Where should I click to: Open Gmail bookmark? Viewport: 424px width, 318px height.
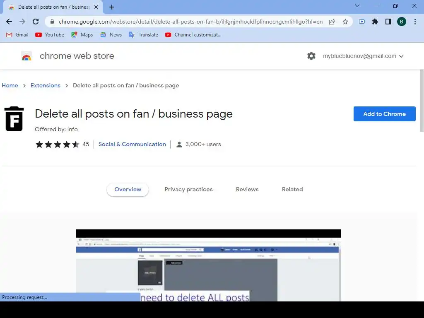[17, 35]
